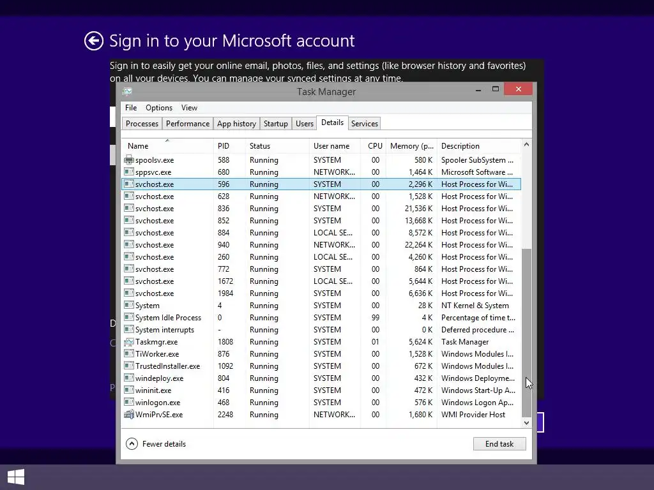Image resolution: width=654 pixels, height=490 pixels.
Task: Click the sppsvc.exe process icon
Action: (129, 172)
